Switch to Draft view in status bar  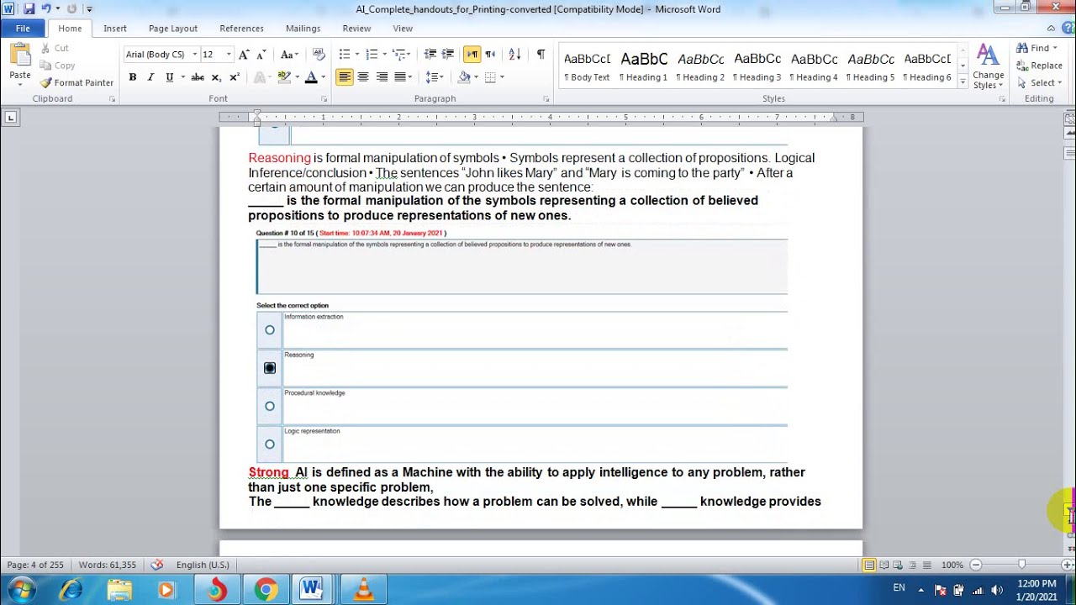[926, 565]
